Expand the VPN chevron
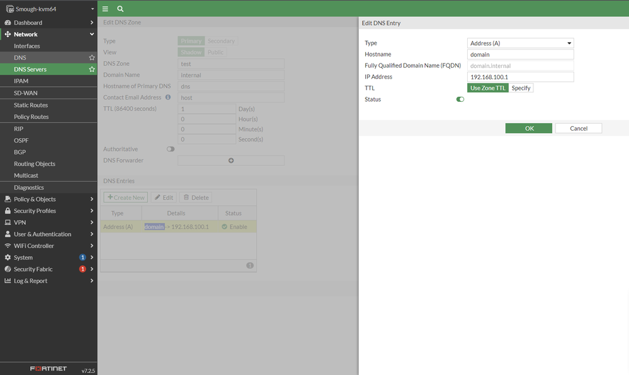 pos(92,222)
